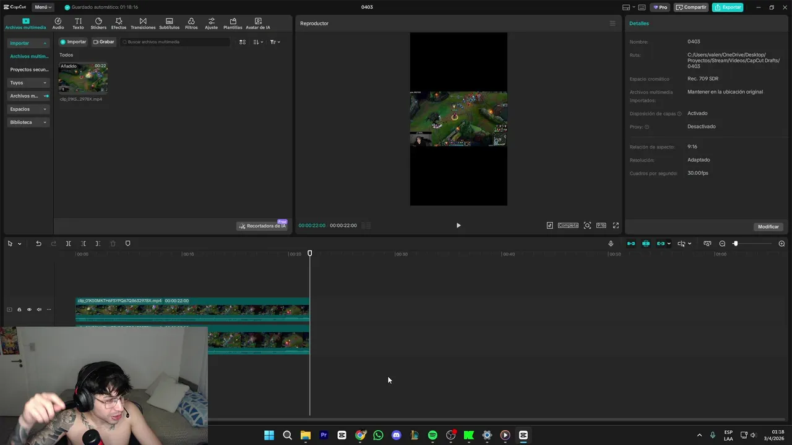Image resolution: width=792 pixels, height=445 pixels.
Task: Open the Avatar de IA panel
Action: [258, 23]
